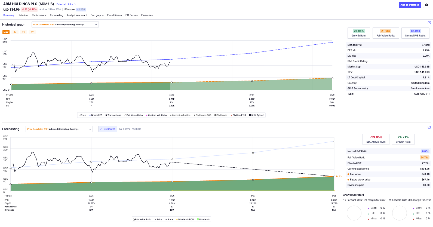Set the chart range to 1Y
Screen dimensions: 433x227
pyautogui.click(x=32, y=32)
